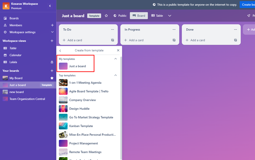This screenshot has width=255, height=160.
Task: Expand the Workspace settings chevron
Action: (52, 32)
